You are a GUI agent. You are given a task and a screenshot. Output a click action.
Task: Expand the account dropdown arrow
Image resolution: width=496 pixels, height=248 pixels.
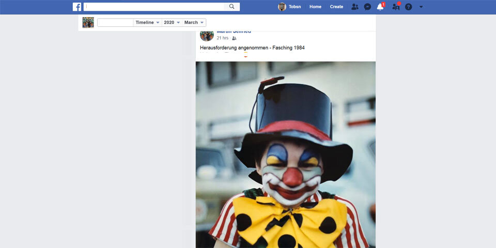point(421,7)
